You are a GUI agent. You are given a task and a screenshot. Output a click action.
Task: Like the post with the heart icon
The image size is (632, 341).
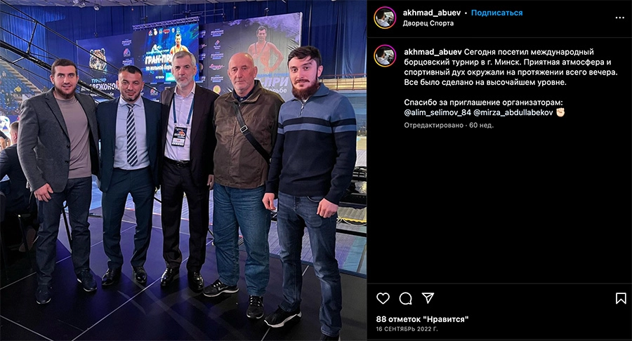click(x=383, y=298)
